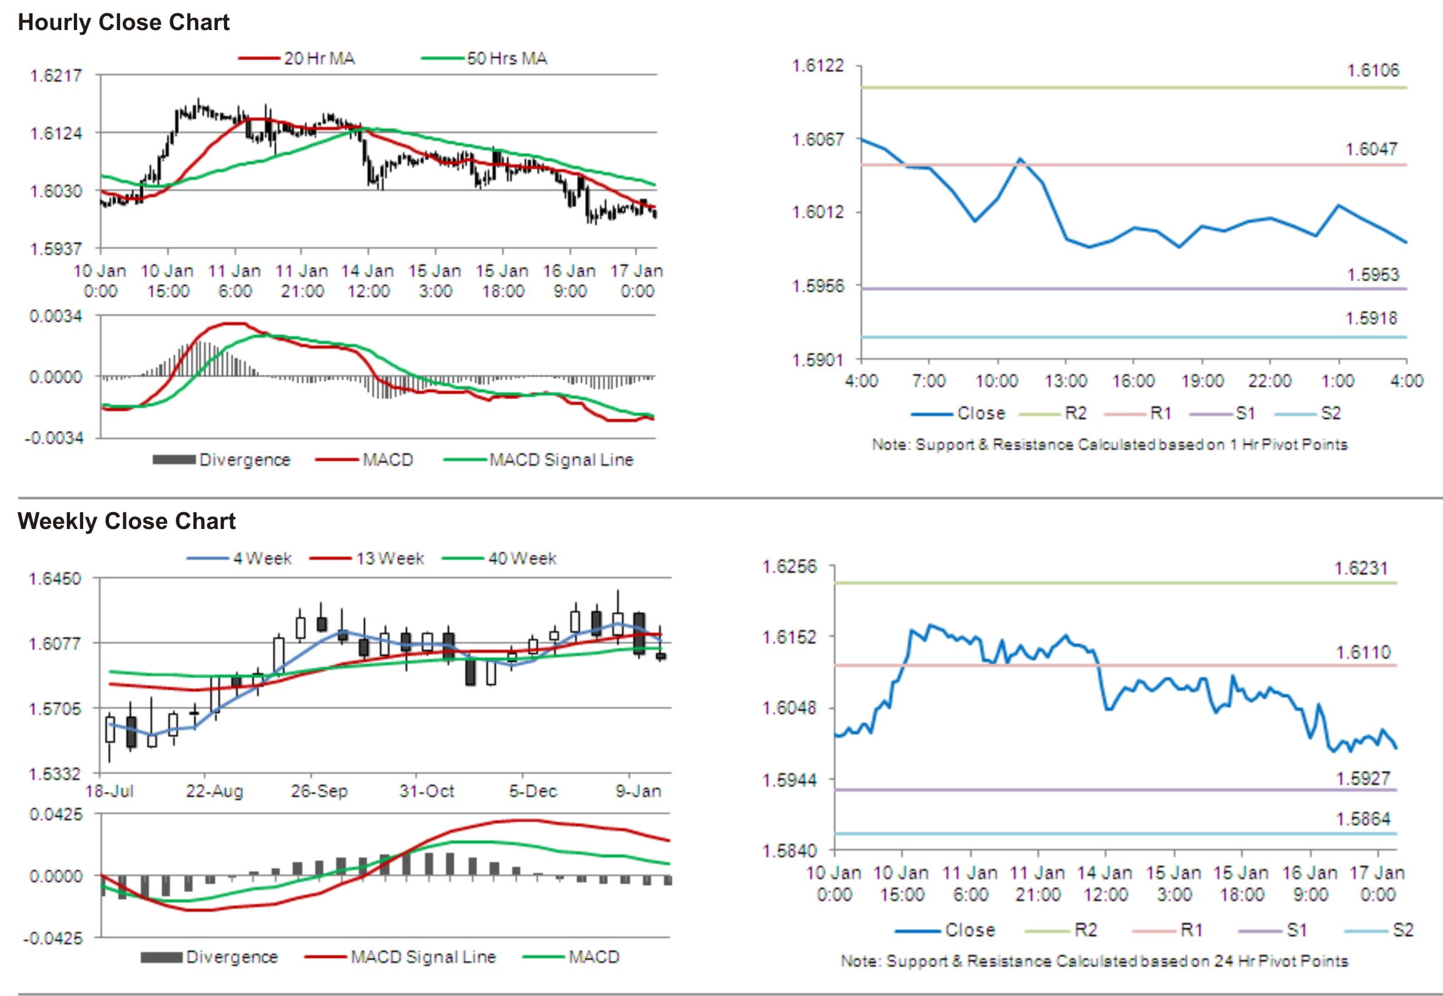Click the 1.6231 R2 resistance label

coord(1362,568)
